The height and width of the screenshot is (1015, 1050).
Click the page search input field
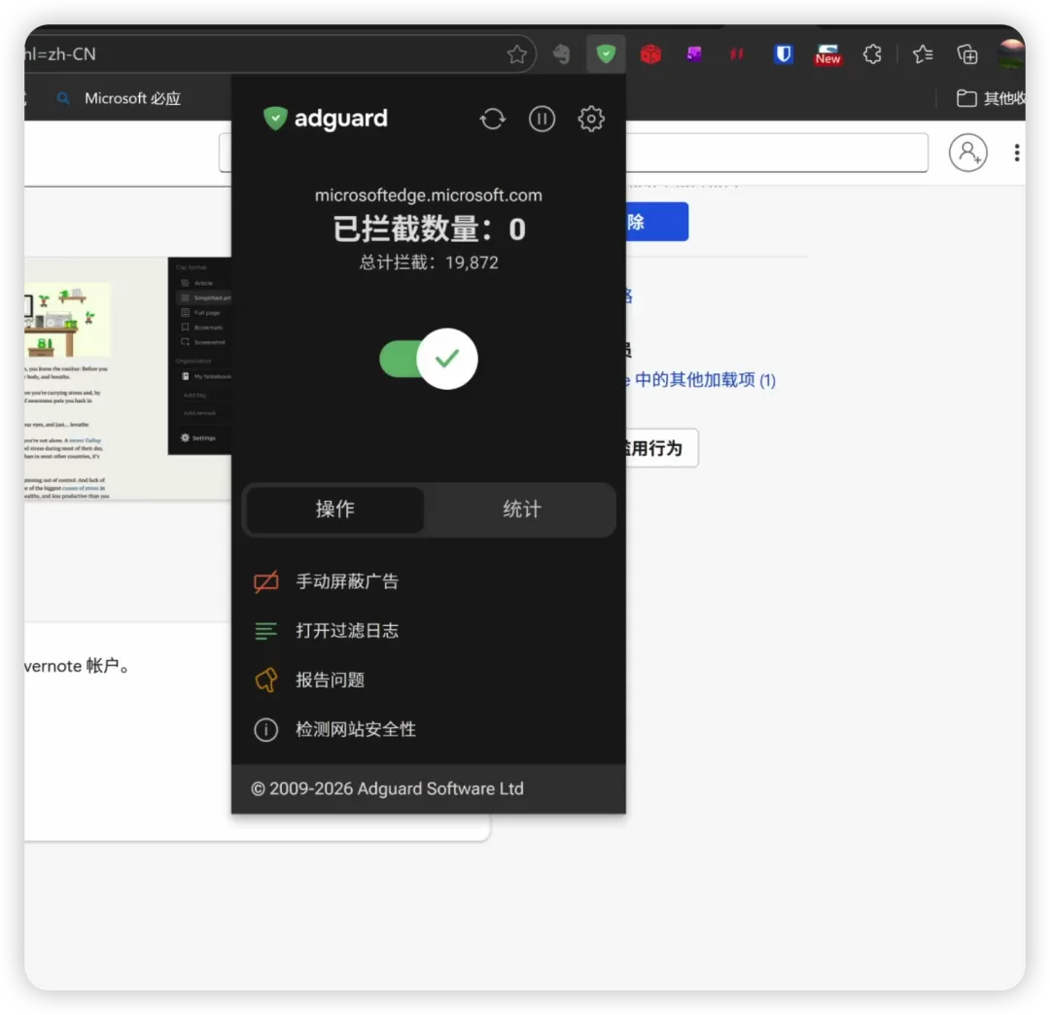(x=777, y=153)
